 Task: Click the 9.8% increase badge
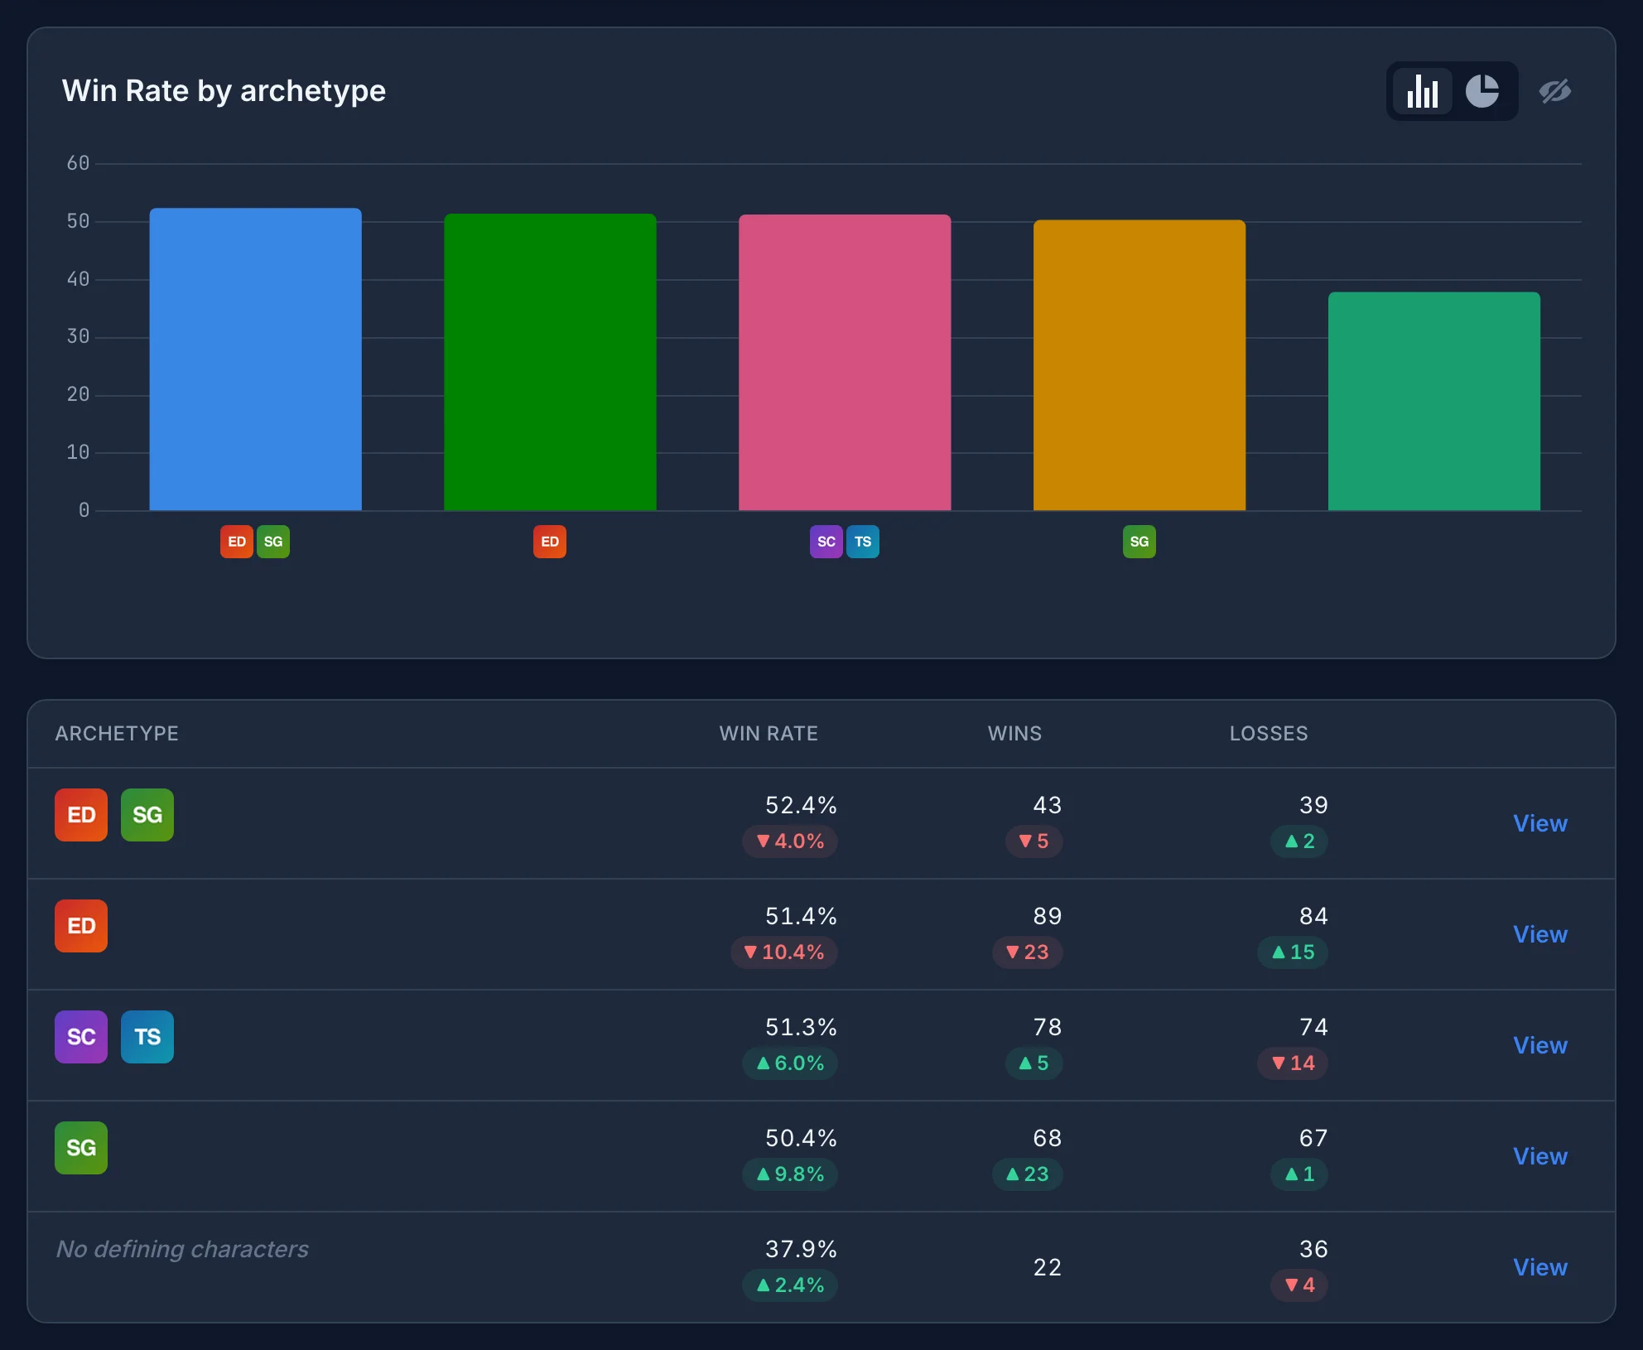click(790, 1174)
